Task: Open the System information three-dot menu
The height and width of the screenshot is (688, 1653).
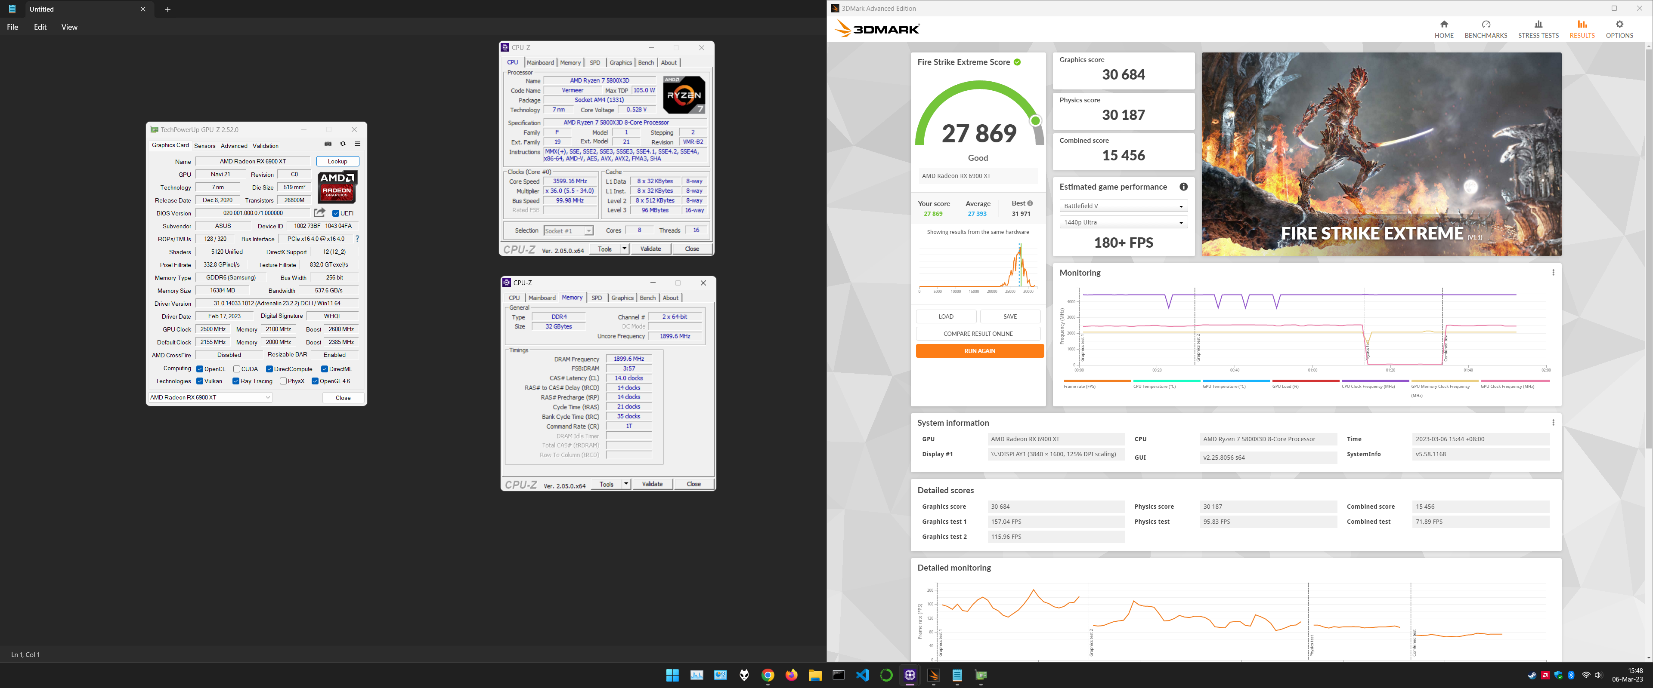Action: click(1553, 423)
